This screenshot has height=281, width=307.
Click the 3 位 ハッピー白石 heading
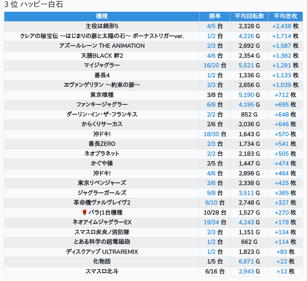[x=33, y=5]
